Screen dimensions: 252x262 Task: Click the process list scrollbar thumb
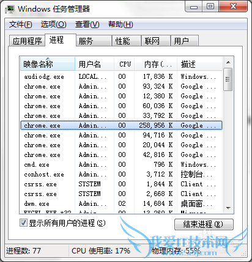pyautogui.click(x=228, y=79)
